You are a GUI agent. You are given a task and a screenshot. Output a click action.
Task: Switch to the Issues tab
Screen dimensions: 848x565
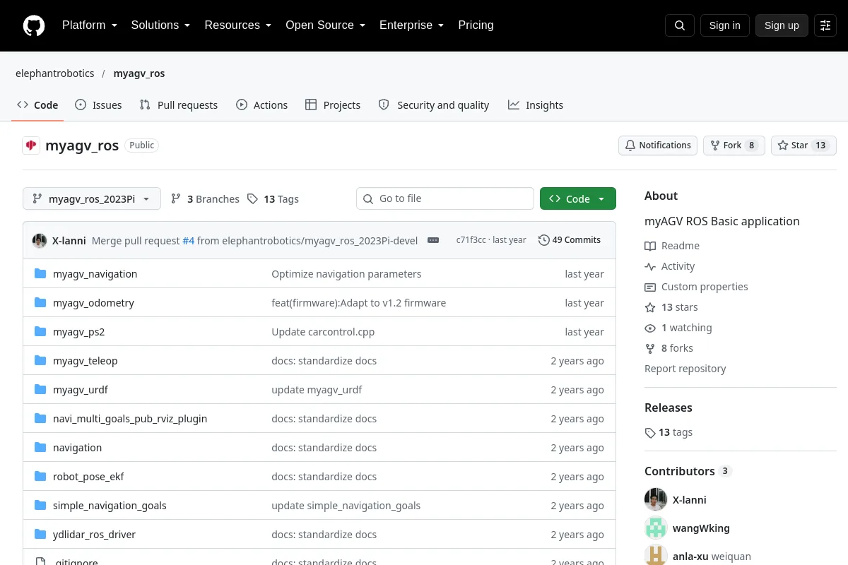[x=98, y=105]
